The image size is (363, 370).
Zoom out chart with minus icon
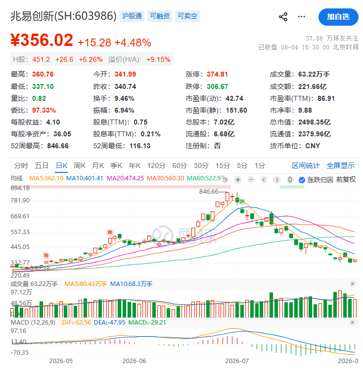(x=251, y=180)
